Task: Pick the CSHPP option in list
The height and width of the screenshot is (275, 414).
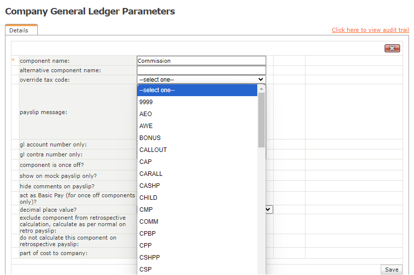Action: tap(197, 258)
